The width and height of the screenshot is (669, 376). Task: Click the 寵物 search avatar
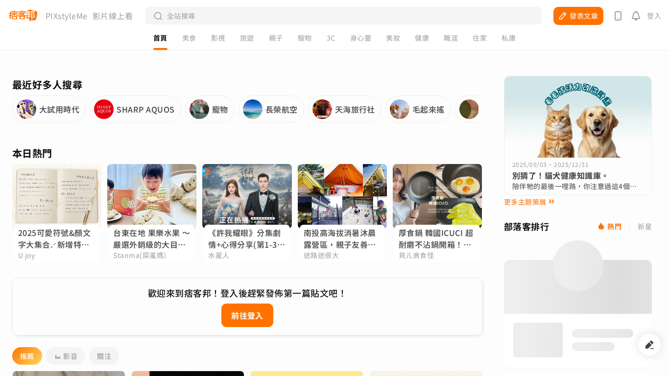pos(199,109)
